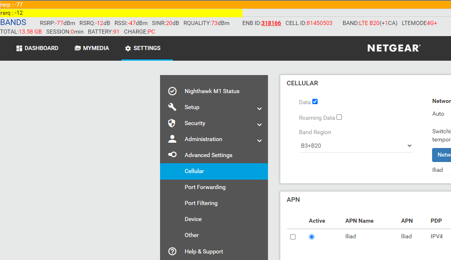Click the Setup wrench icon
This screenshot has width=451, height=260.
point(172,107)
